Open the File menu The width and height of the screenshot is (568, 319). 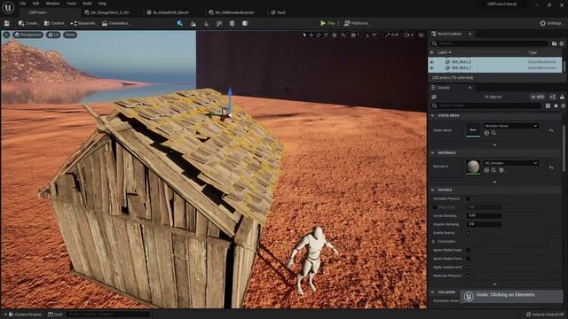(22, 4)
